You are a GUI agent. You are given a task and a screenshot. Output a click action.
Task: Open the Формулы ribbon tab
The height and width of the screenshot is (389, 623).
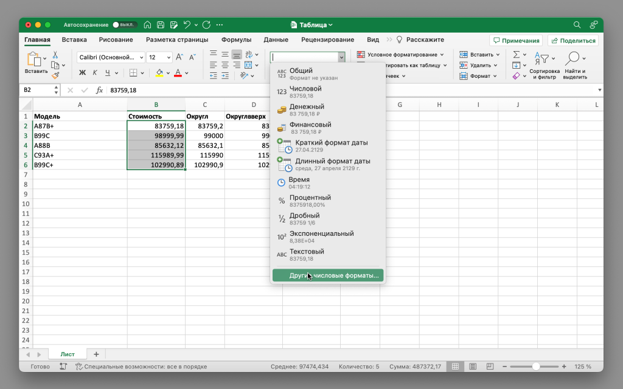coord(237,40)
